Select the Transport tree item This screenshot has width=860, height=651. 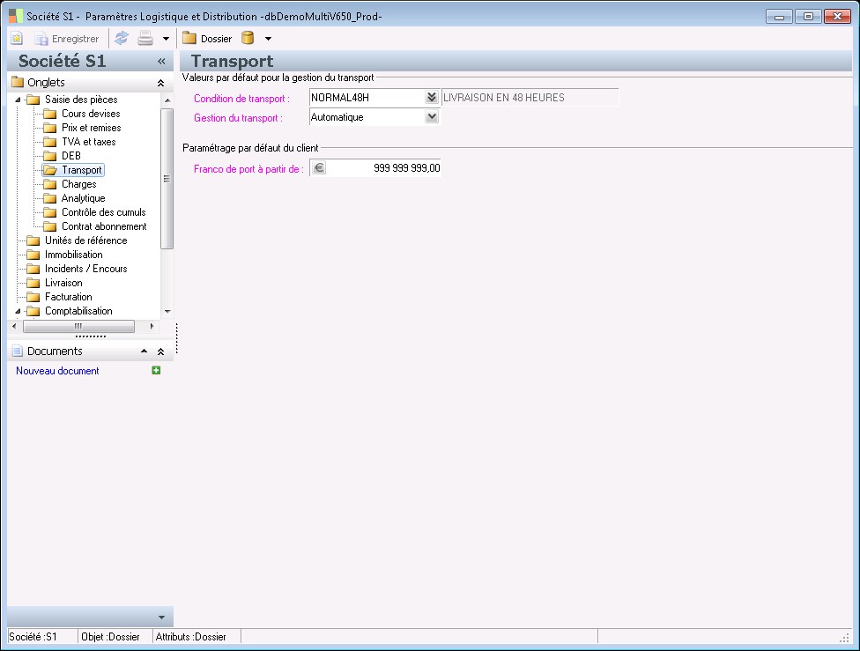click(81, 170)
